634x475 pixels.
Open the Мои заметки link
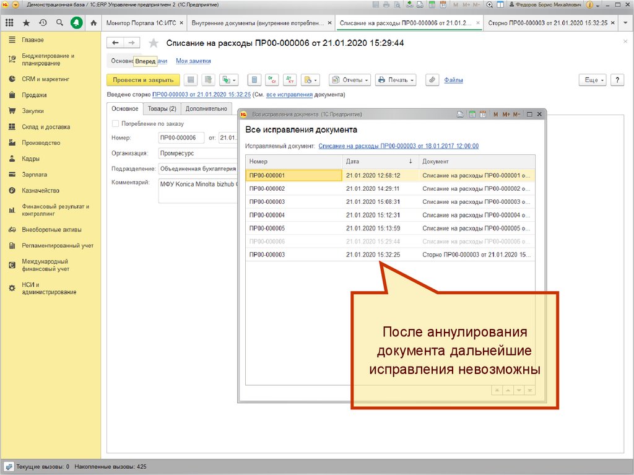click(193, 61)
